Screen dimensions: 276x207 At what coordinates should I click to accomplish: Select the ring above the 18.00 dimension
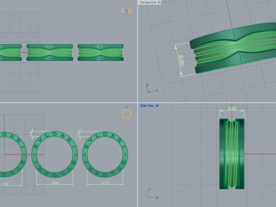pos(55,154)
